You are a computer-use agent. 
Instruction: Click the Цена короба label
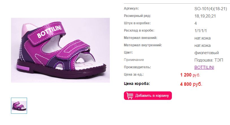(x=137, y=84)
